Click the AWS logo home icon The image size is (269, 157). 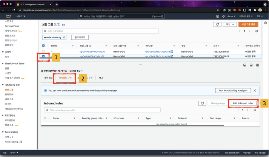[8, 17]
